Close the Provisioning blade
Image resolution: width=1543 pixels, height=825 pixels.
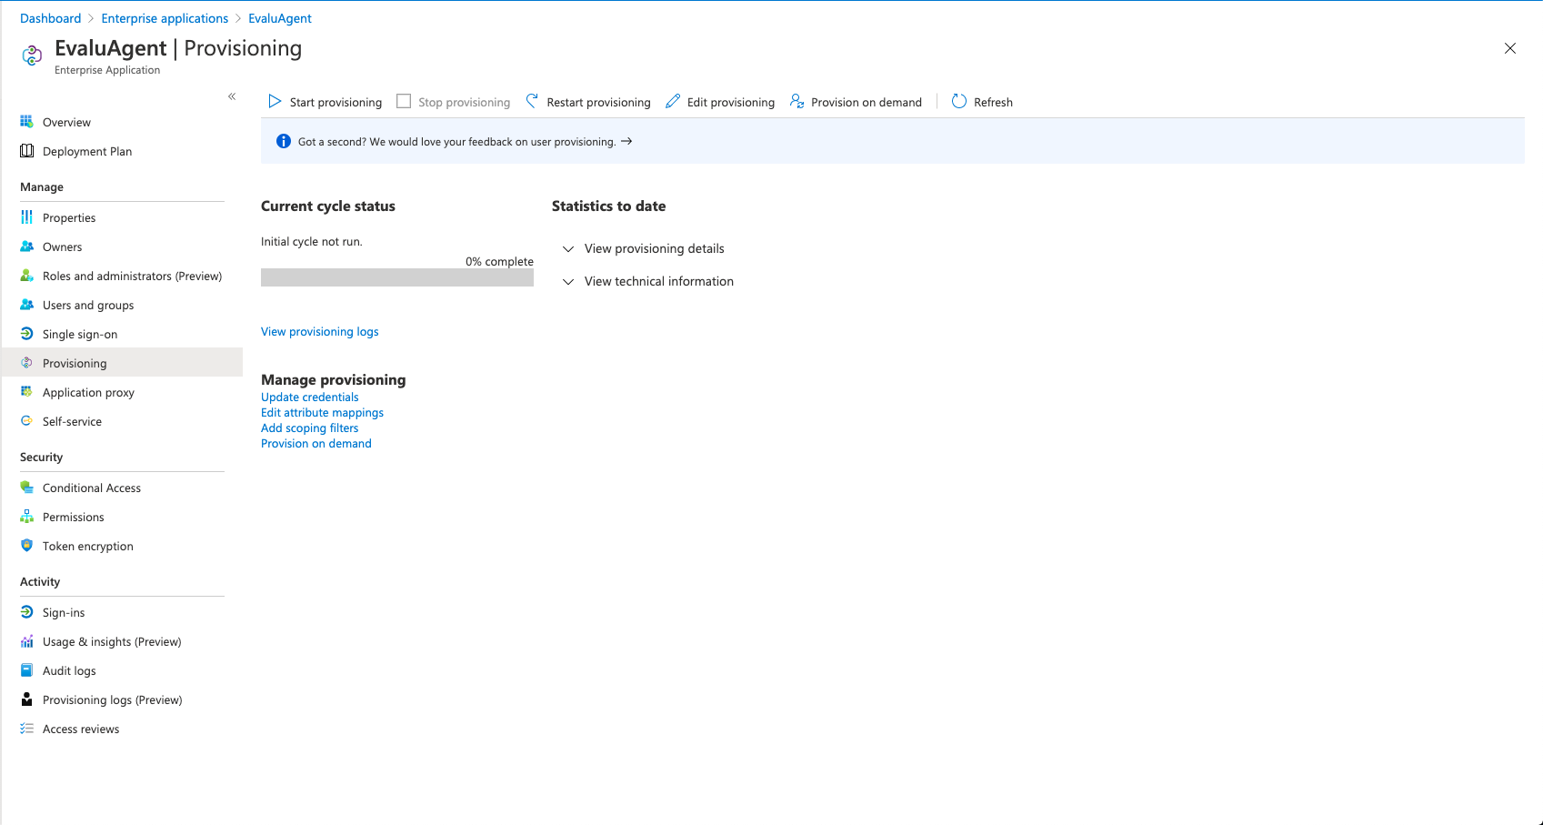point(1510,48)
